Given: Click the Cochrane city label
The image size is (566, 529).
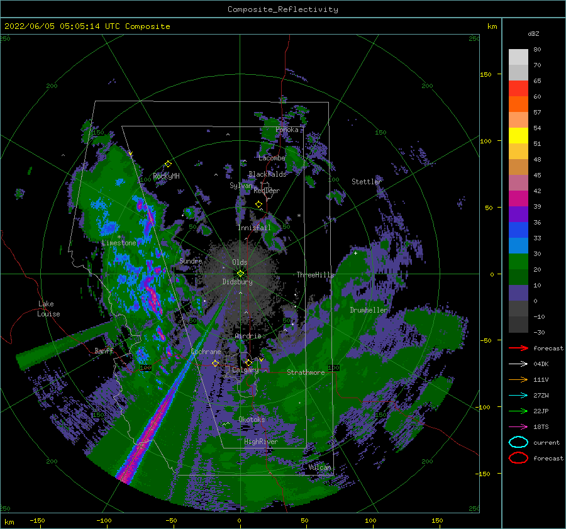Looking at the screenshot, I should click(x=206, y=352).
